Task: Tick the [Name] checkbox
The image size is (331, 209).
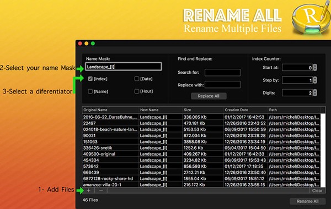Action: pos(90,91)
